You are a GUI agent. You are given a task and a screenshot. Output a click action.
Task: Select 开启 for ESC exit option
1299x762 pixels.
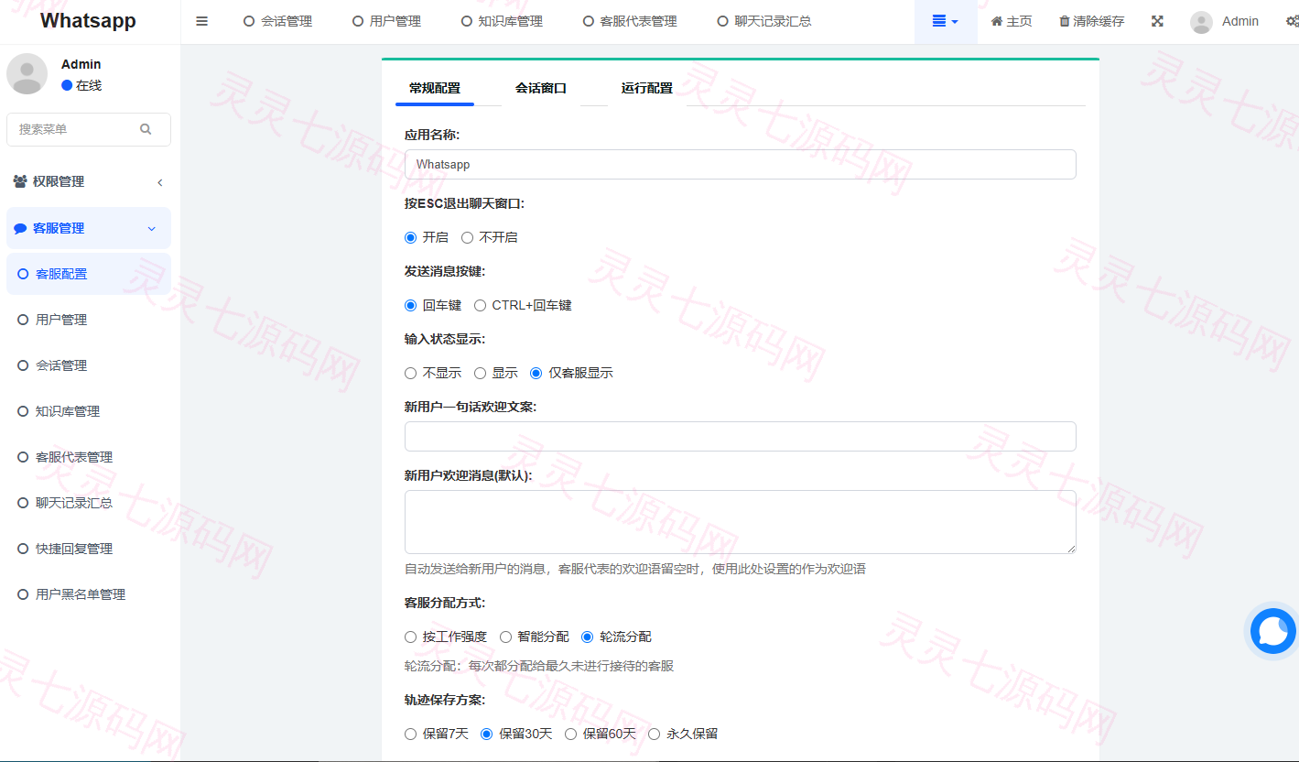pos(410,237)
